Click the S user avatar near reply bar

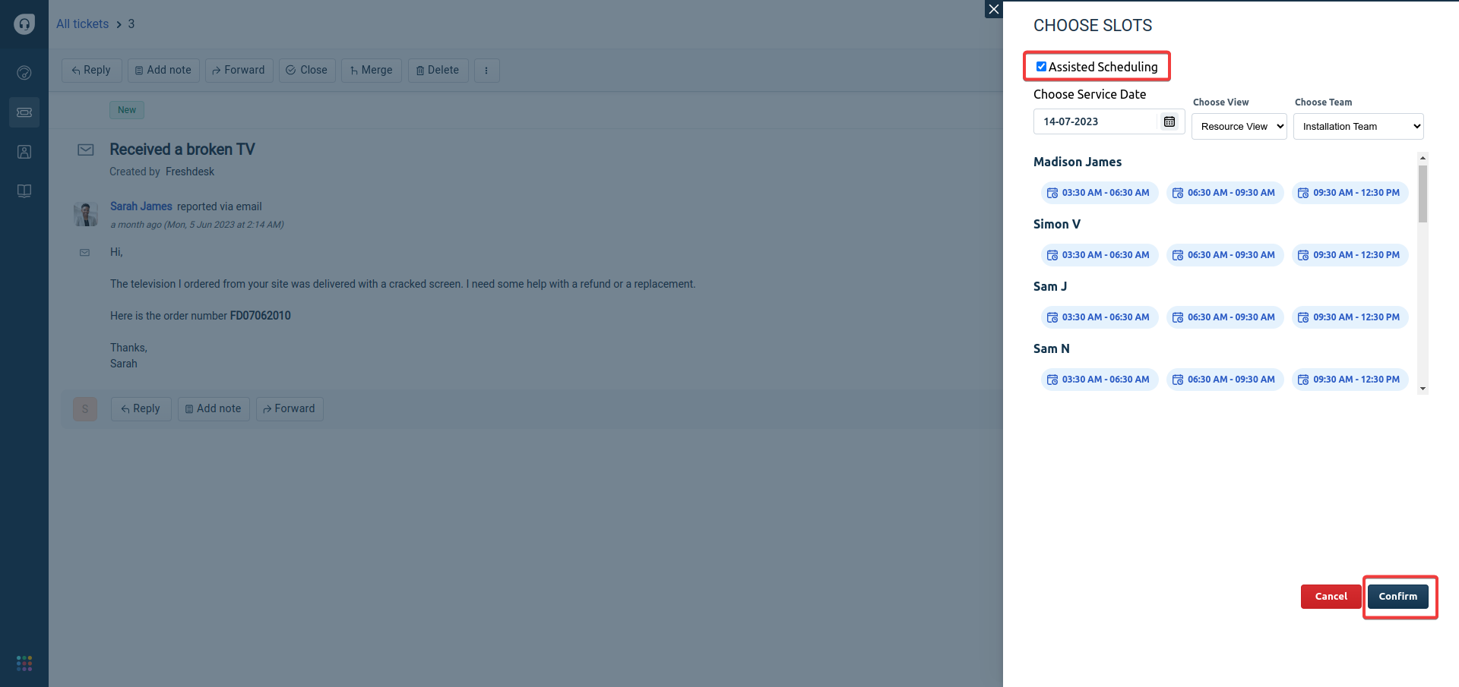85,409
